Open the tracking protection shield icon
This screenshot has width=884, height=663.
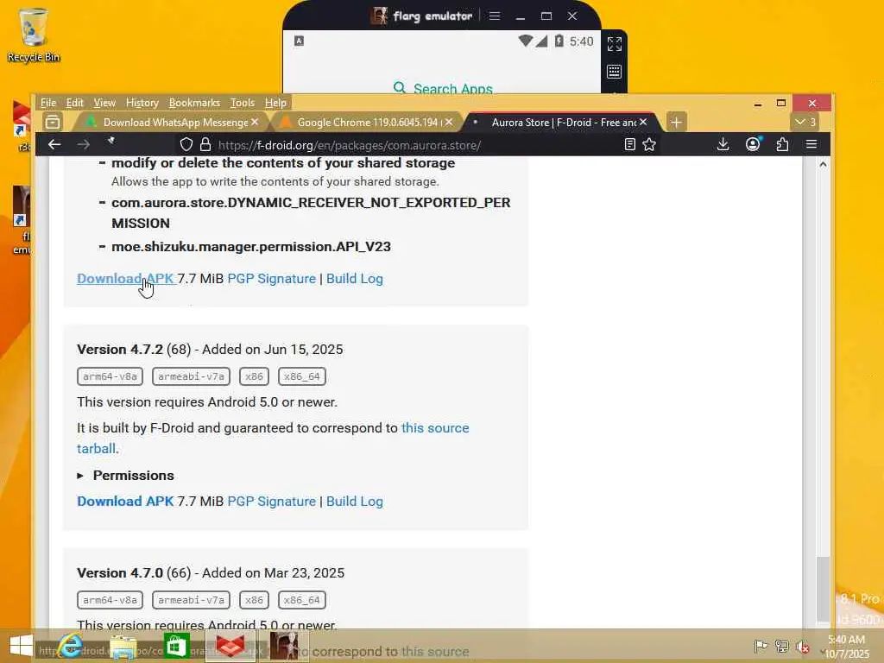186,144
